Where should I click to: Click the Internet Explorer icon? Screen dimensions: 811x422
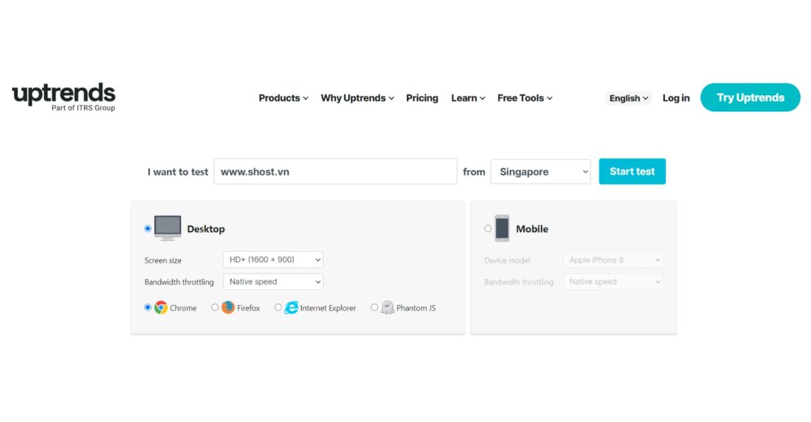pyautogui.click(x=291, y=308)
